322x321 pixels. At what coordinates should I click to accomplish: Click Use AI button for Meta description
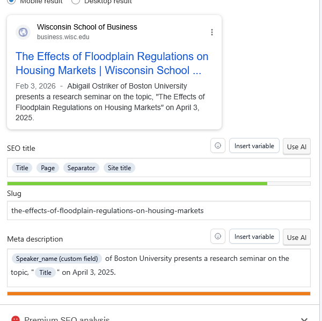point(296,237)
